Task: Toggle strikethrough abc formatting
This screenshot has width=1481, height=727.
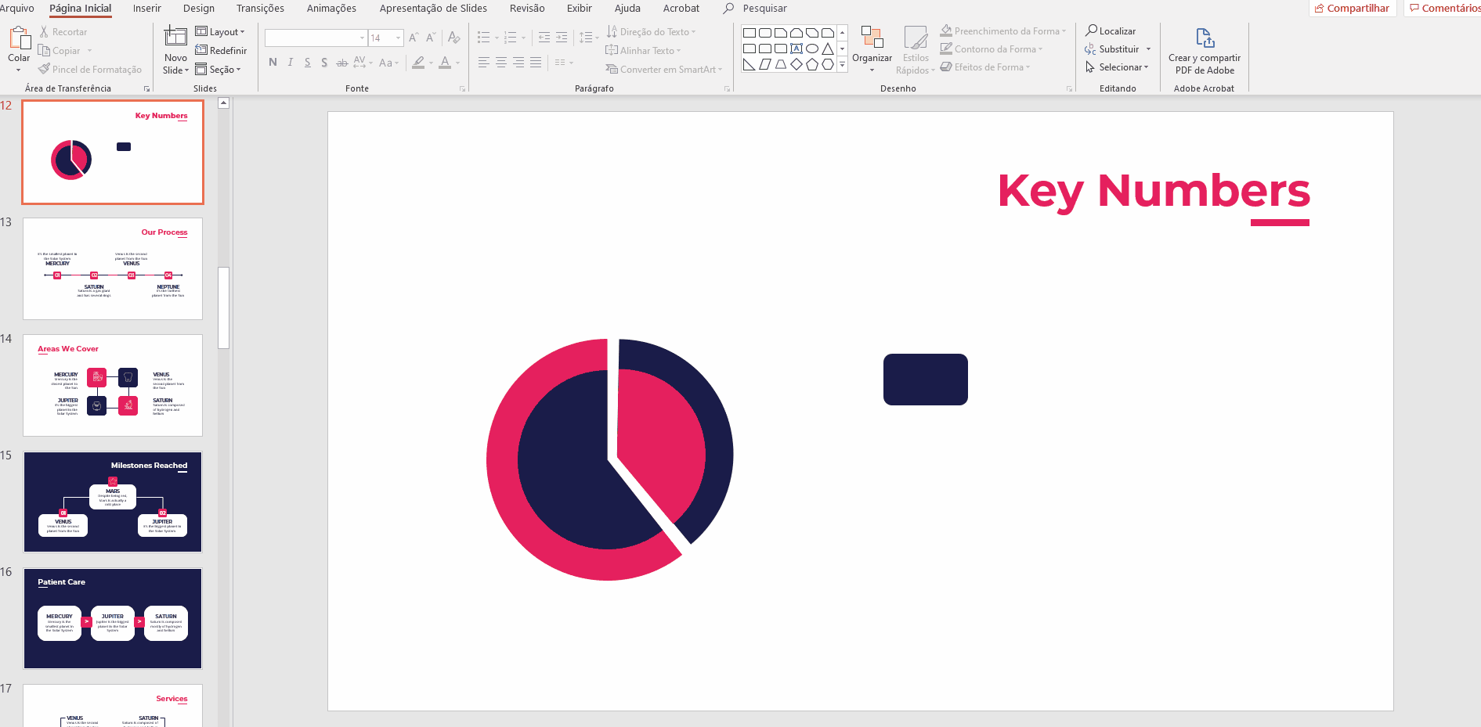Action: [342, 63]
